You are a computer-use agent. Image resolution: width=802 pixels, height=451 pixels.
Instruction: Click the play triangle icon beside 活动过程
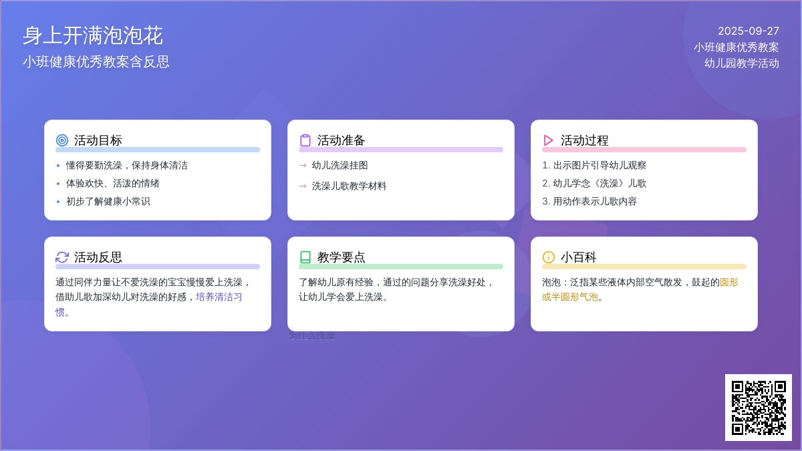549,140
